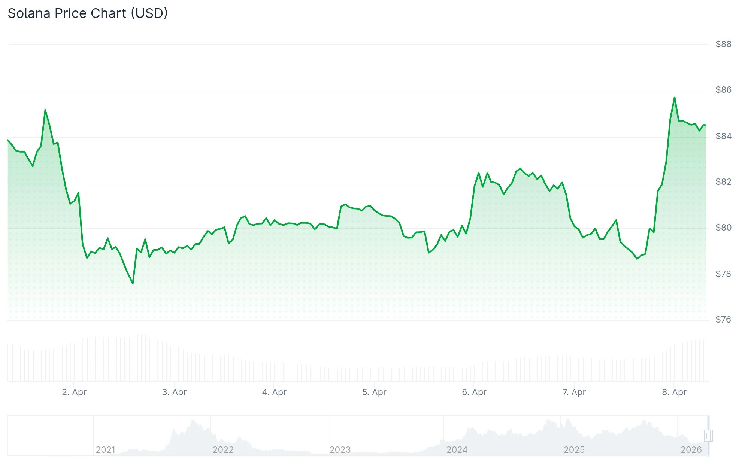This screenshot has height=467, width=739.
Task: Click the 2. Apr date label
Action: [74, 392]
